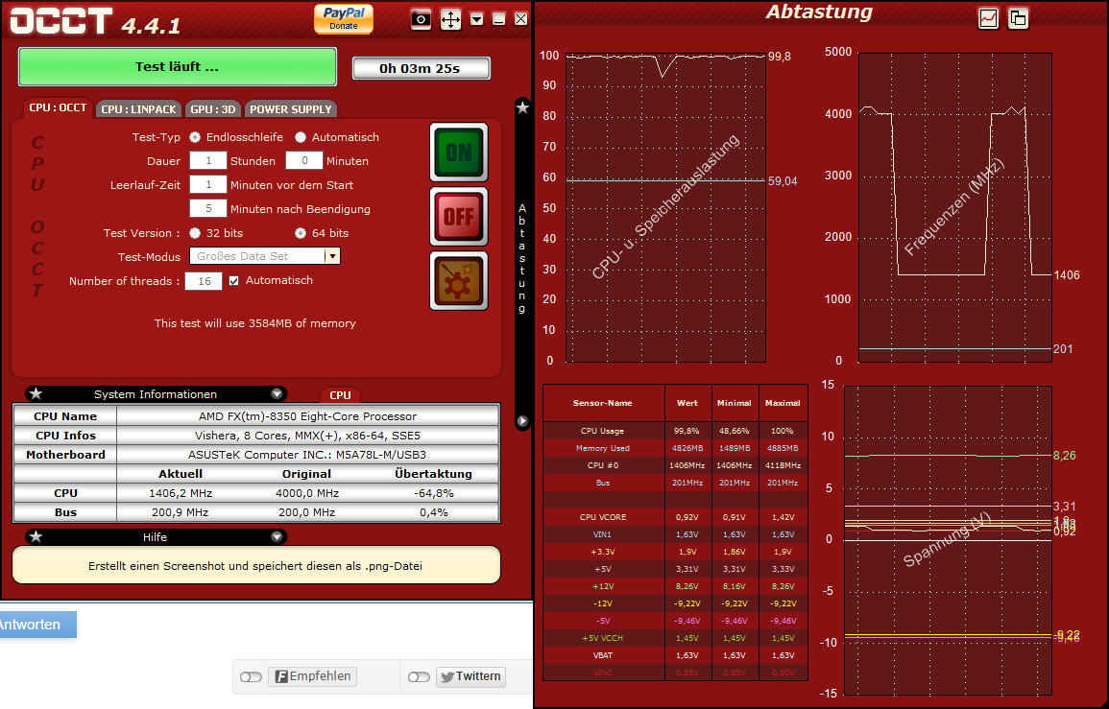Click the Sensor-Name column header
1109x709 pixels.
[603, 403]
